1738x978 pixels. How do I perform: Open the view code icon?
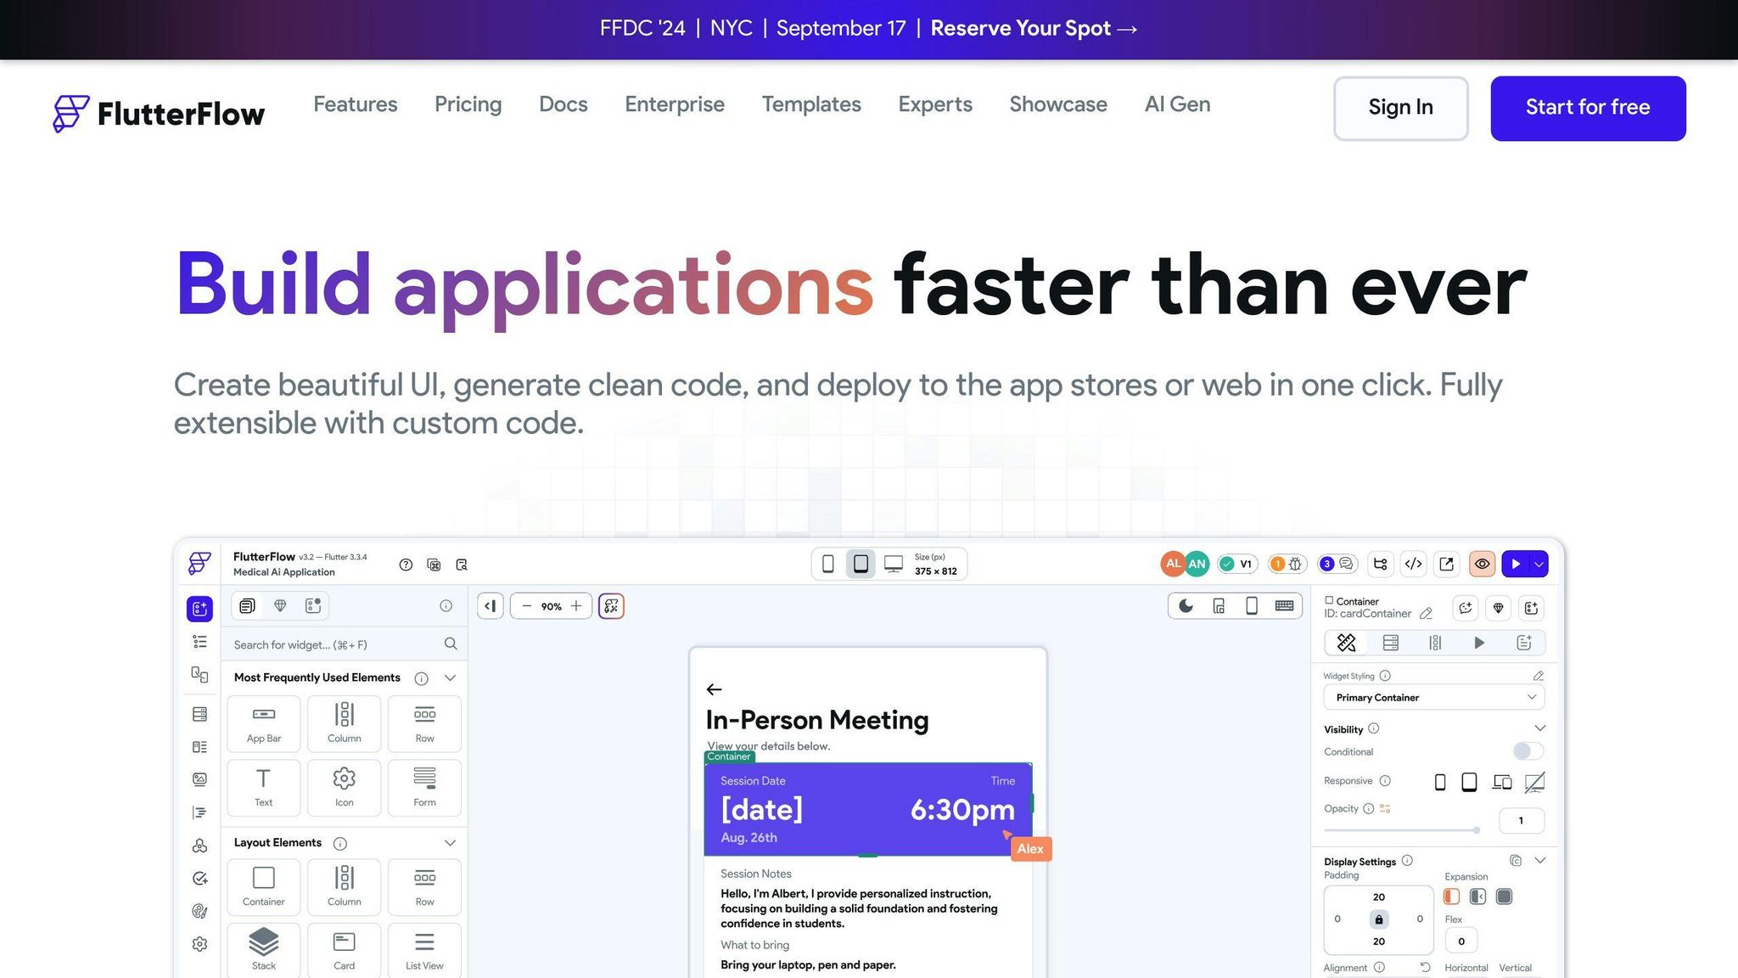tap(1413, 564)
